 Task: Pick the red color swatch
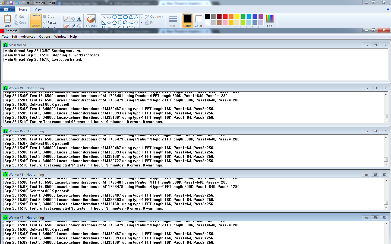[x=225, y=17]
